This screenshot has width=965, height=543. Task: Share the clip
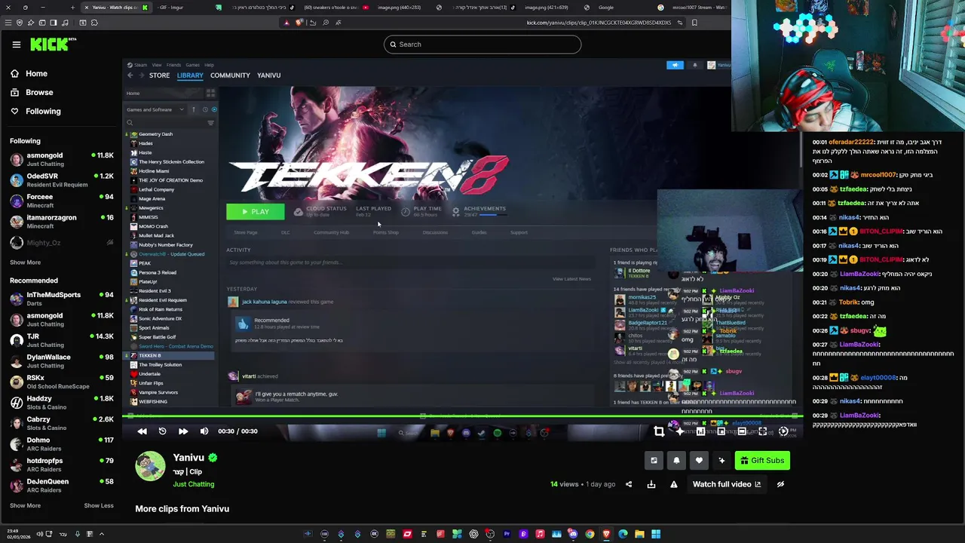[x=629, y=484]
